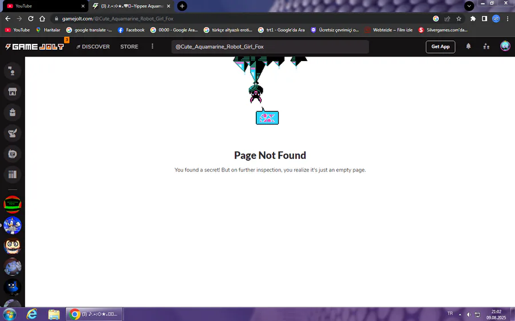Click the 'You found a secret' message text
Viewport: 515px width, 321px height.
tap(270, 170)
